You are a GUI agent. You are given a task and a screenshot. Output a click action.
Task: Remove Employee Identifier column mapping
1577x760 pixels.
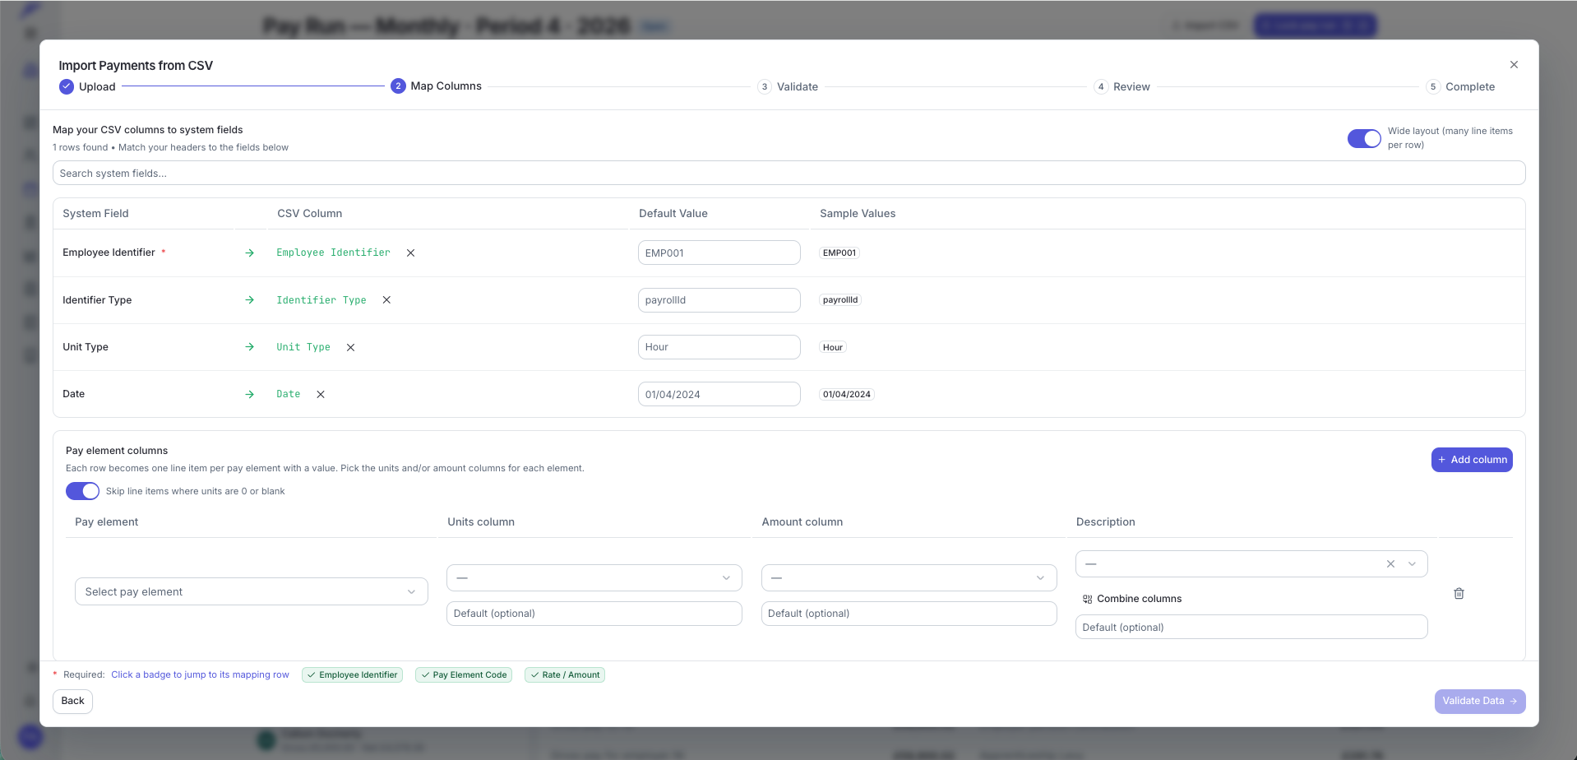click(x=410, y=253)
